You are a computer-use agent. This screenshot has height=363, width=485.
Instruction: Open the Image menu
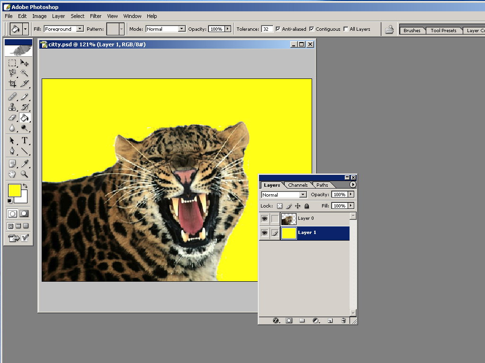pos(39,16)
